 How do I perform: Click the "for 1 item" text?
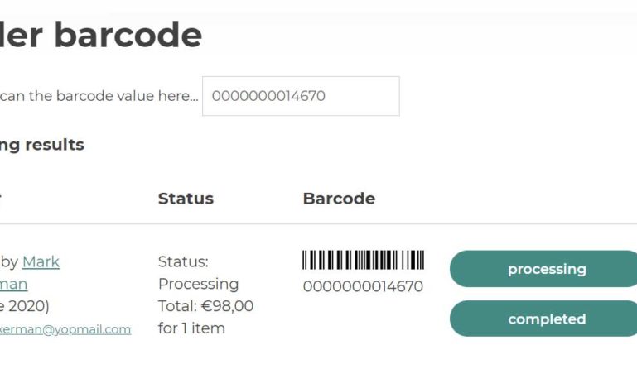tap(191, 328)
